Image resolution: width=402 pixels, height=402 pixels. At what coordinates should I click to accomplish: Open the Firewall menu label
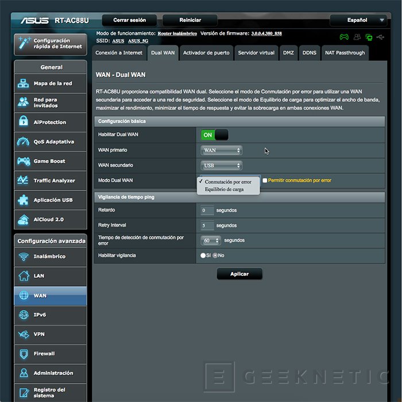[x=44, y=354]
